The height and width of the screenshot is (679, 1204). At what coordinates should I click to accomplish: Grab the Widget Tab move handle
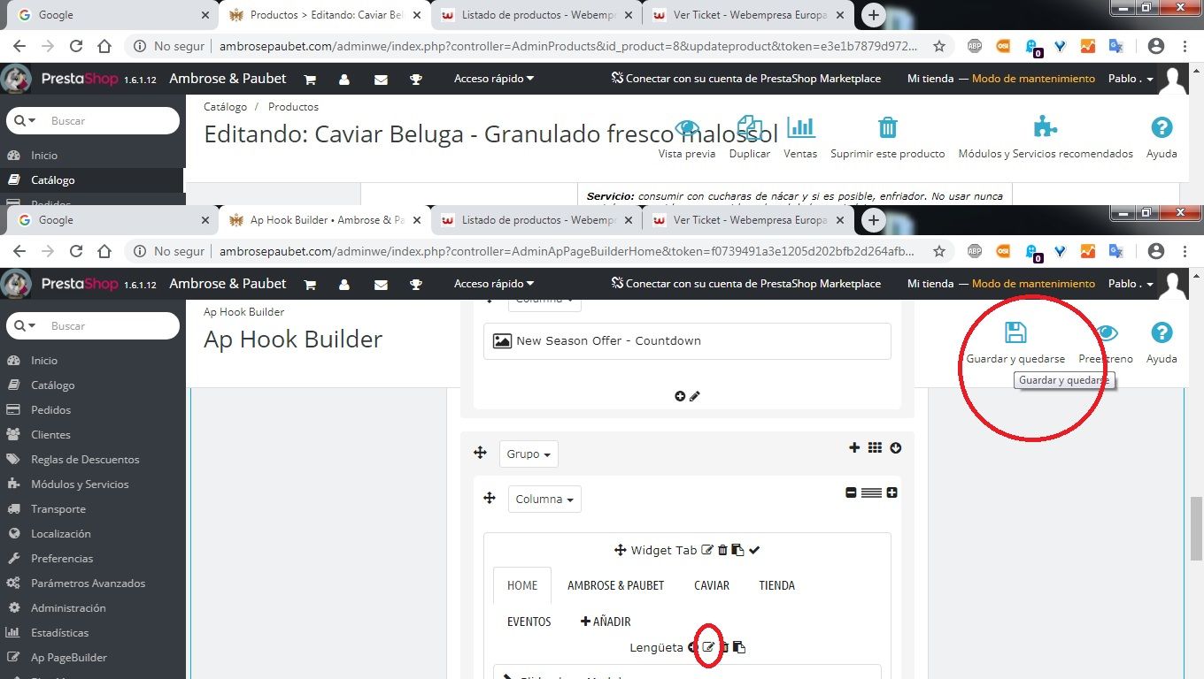tap(621, 550)
